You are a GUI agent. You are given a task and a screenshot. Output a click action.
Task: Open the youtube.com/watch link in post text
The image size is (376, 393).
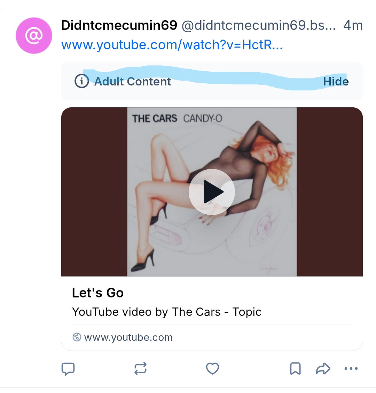172,45
